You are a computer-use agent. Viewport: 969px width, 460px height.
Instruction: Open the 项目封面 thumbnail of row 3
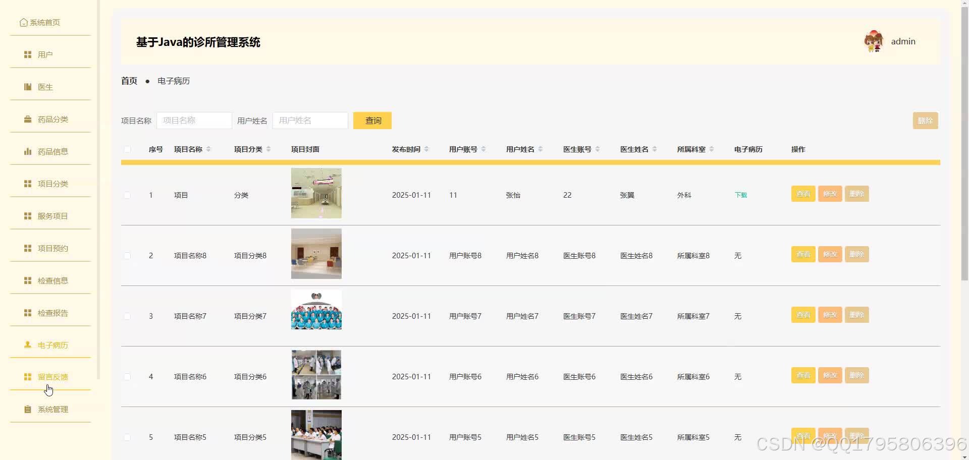coord(316,309)
